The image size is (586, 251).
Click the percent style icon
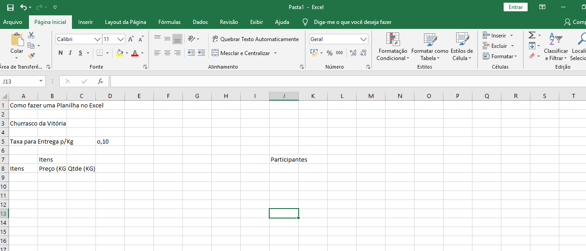click(329, 53)
